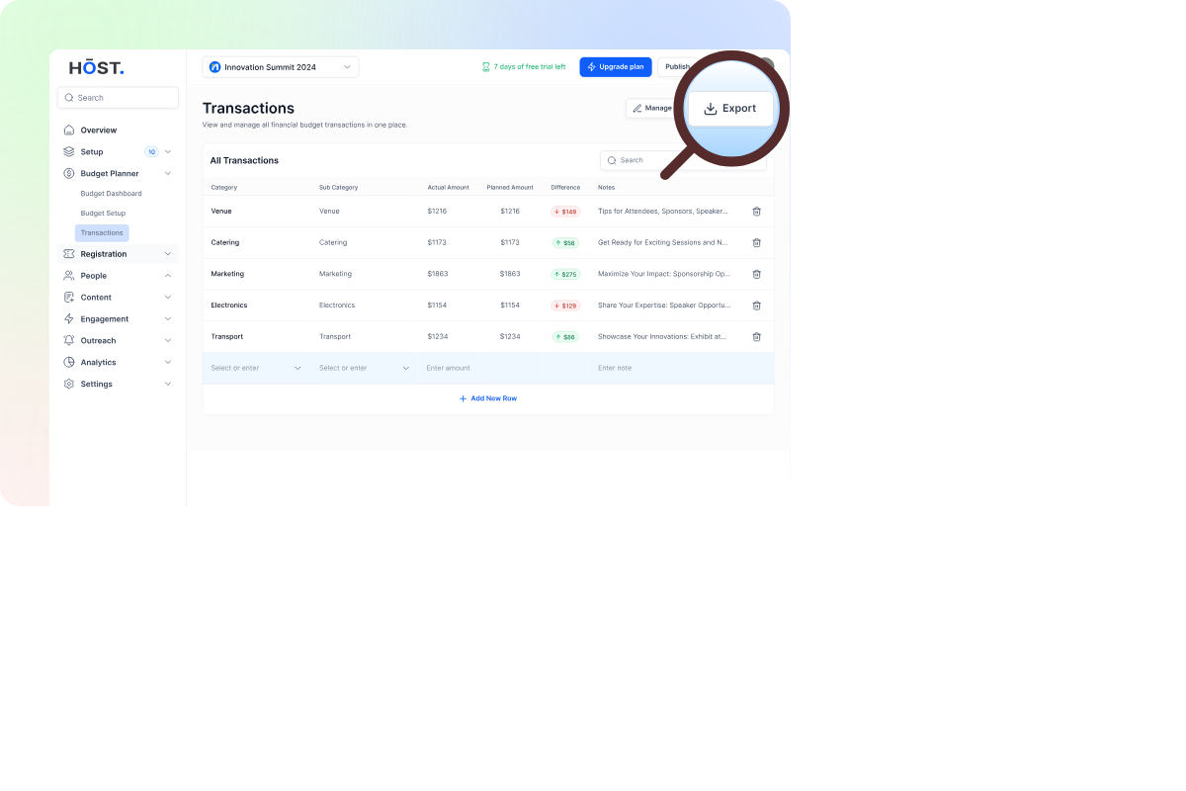Delete the Transport transaction row

pyautogui.click(x=757, y=337)
